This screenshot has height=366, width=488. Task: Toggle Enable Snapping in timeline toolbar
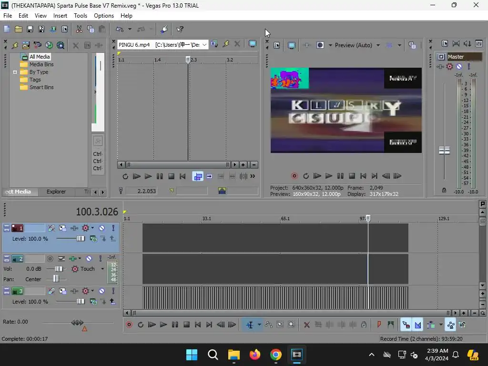click(x=406, y=325)
